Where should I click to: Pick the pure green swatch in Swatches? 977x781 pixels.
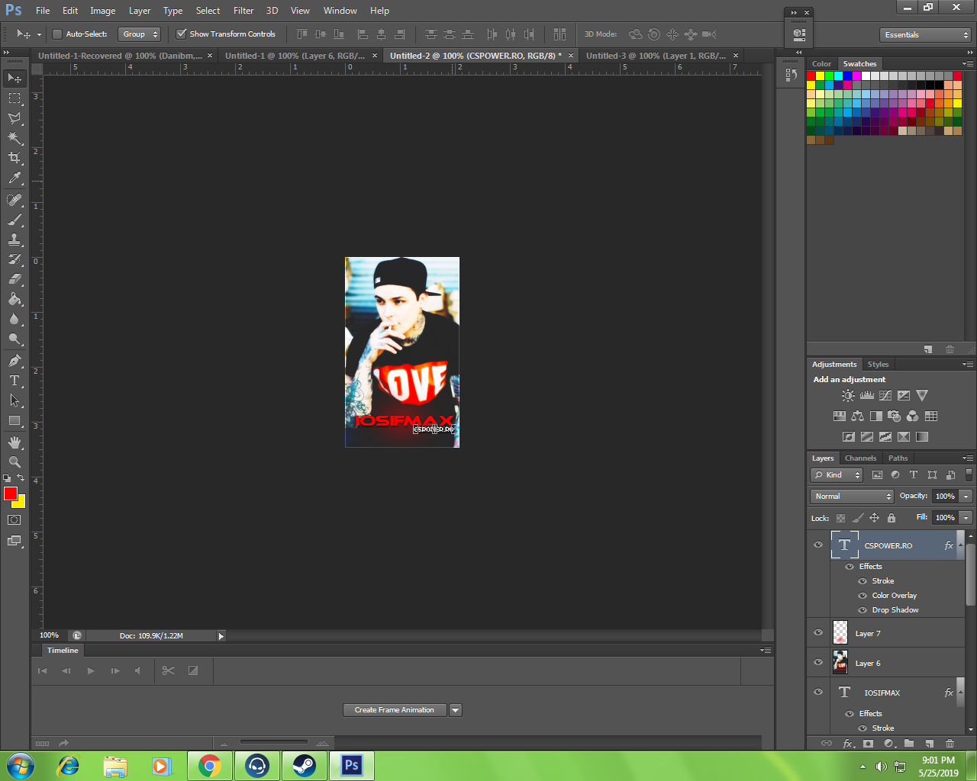pyautogui.click(x=830, y=76)
